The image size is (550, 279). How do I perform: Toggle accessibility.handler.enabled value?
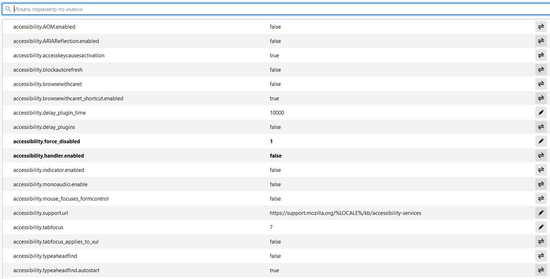[x=541, y=156]
